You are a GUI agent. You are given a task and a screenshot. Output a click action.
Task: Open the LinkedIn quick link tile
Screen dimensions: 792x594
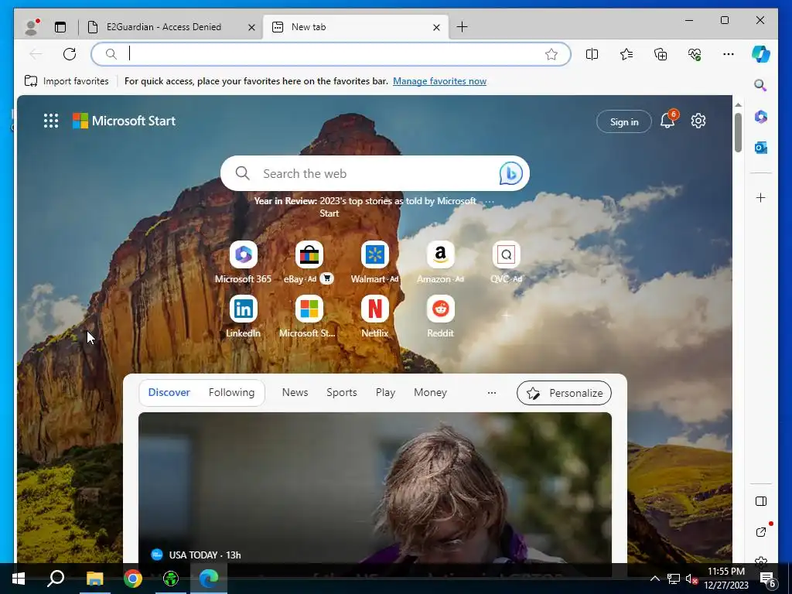tap(243, 316)
